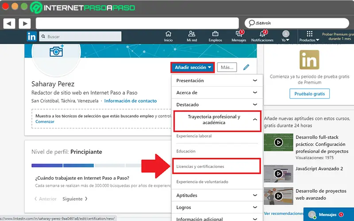Click the Anterior button
The width and height of the screenshot is (354, 221).
(46, 199)
